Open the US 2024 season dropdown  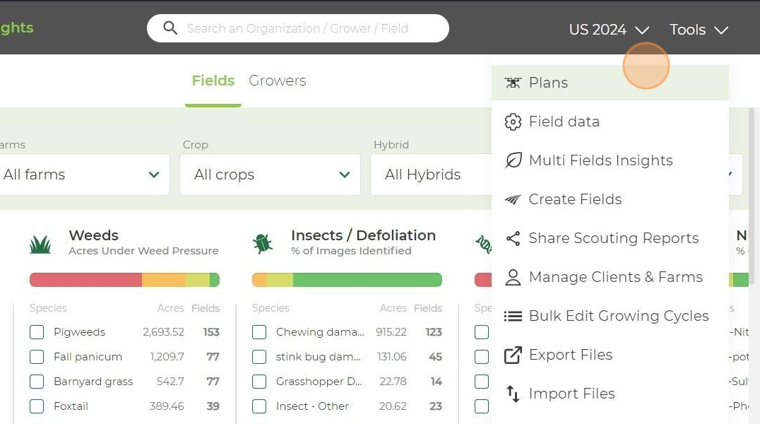coord(608,30)
